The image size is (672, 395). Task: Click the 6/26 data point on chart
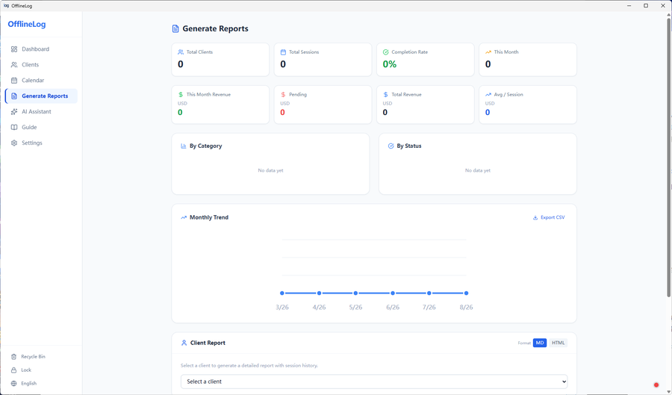(393, 293)
